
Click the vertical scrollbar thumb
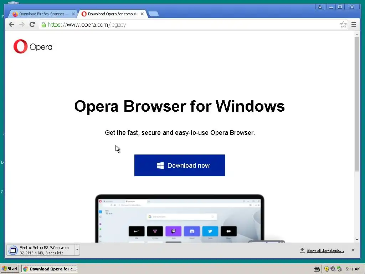357,104
